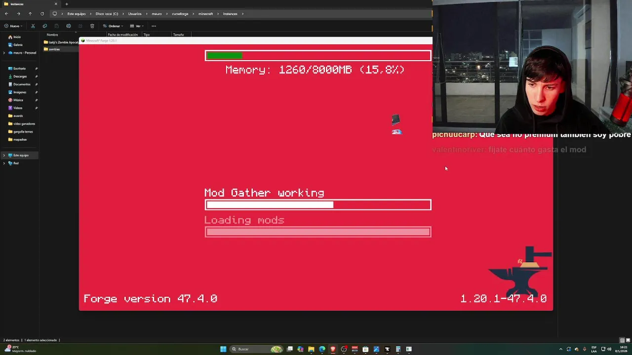Go up one folder level
The width and height of the screenshot is (632, 355).
click(30, 14)
